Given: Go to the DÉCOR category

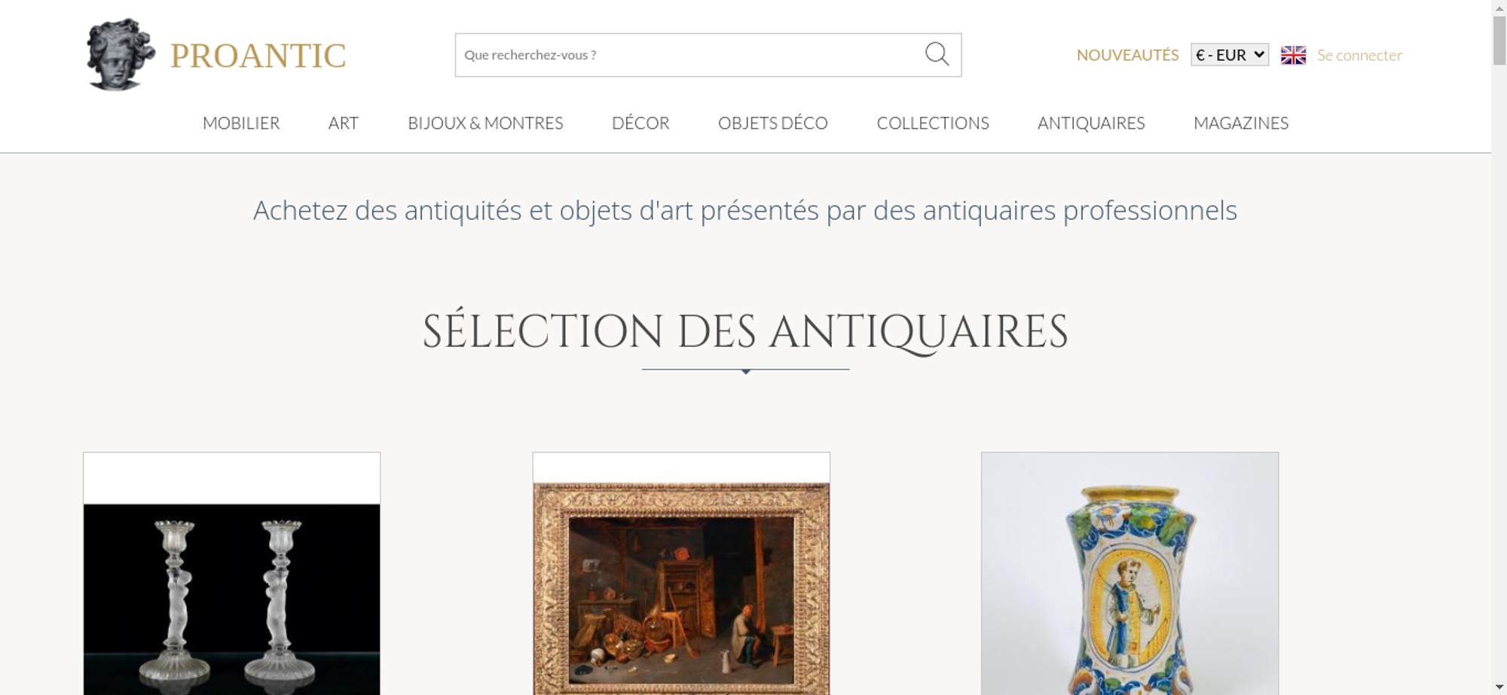Looking at the screenshot, I should point(640,123).
